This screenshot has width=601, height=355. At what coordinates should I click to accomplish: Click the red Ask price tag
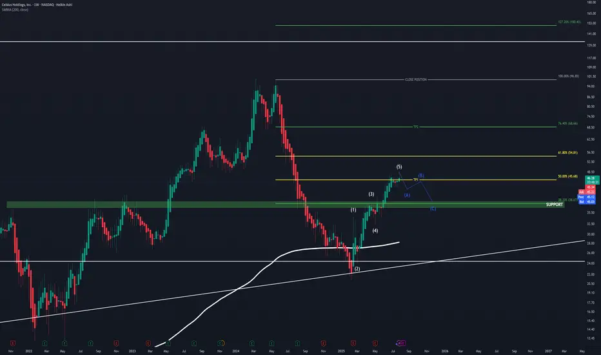click(x=587, y=192)
